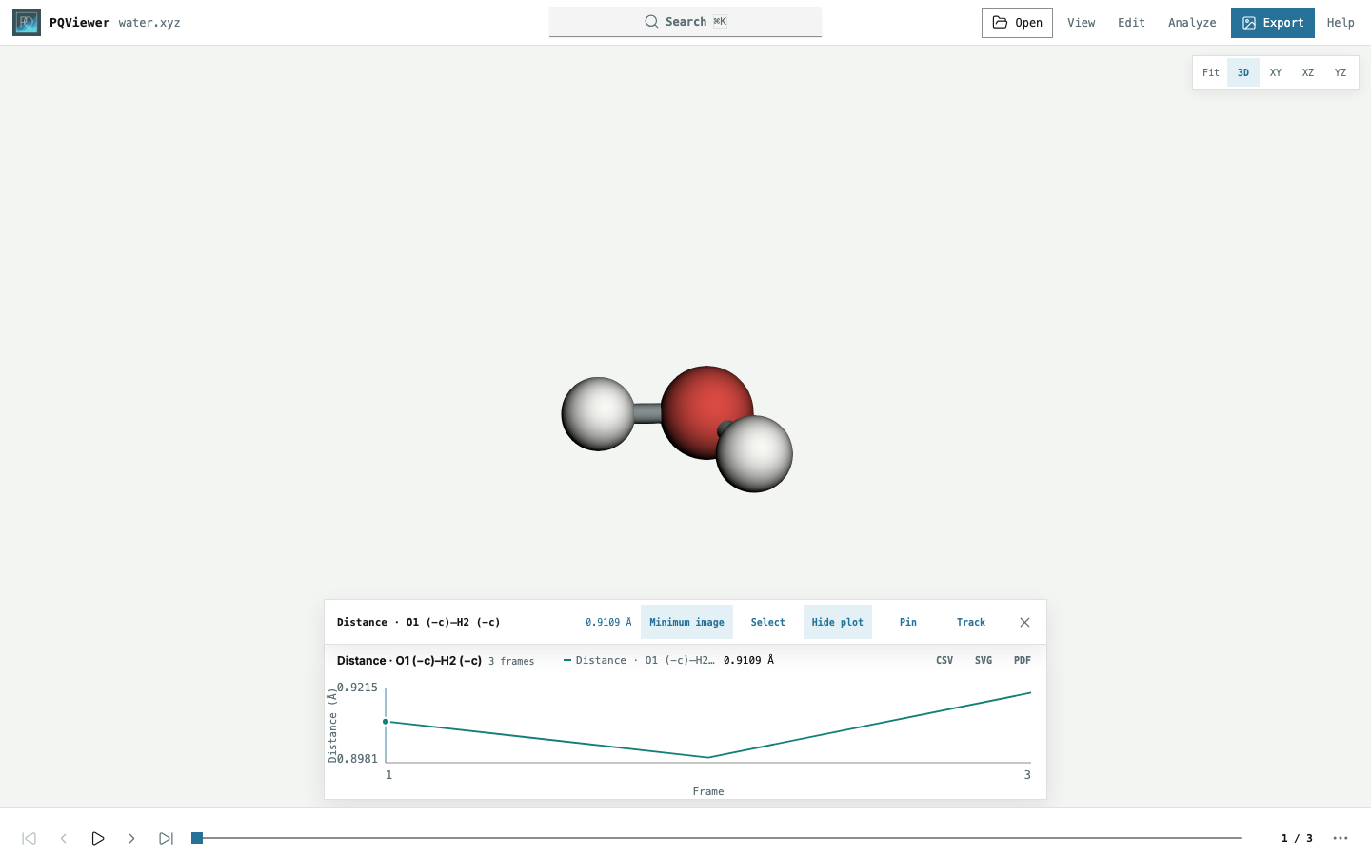Screen dimensions: 1371x857
Task: Click Select in the distance panel
Action: point(768,622)
